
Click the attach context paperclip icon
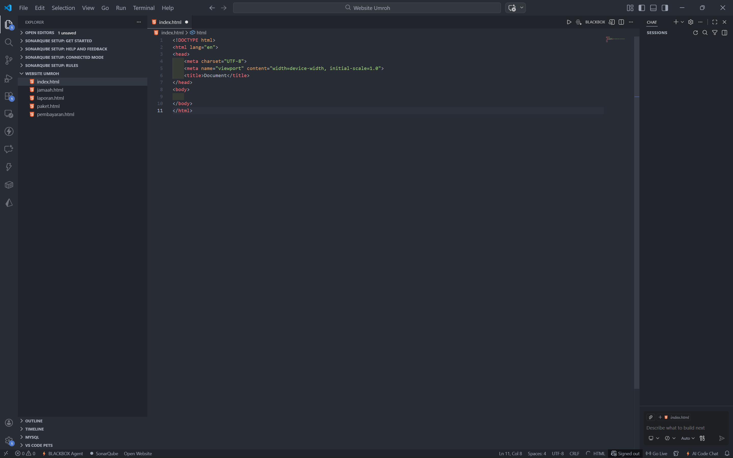(x=651, y=417)
